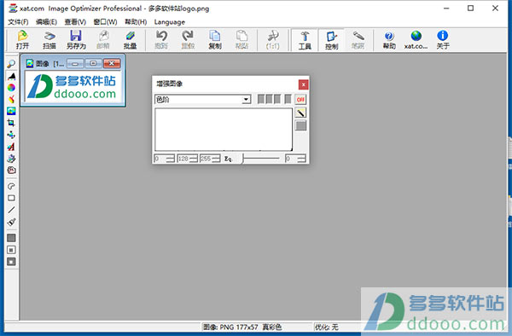Click the color wheel tool in sidebar

pos(11,88)
